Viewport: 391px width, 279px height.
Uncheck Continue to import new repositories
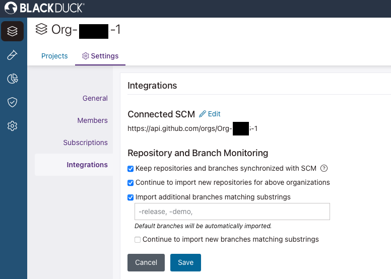tap(131, 182)
